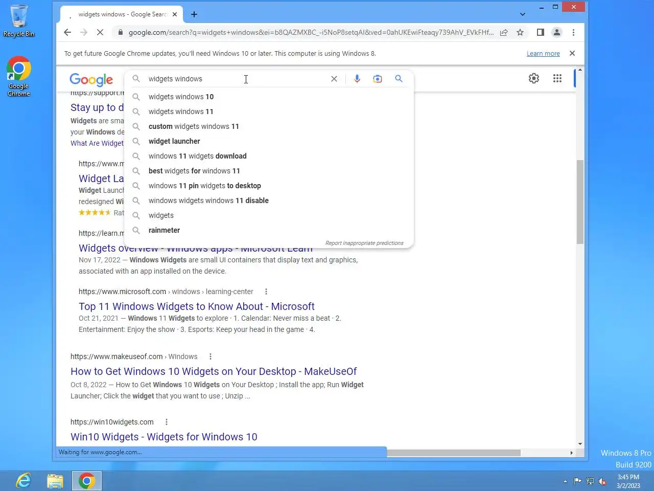
Task: Click the site lock icon in address bar
Action: pyautogui.click(x=120, y=32)
